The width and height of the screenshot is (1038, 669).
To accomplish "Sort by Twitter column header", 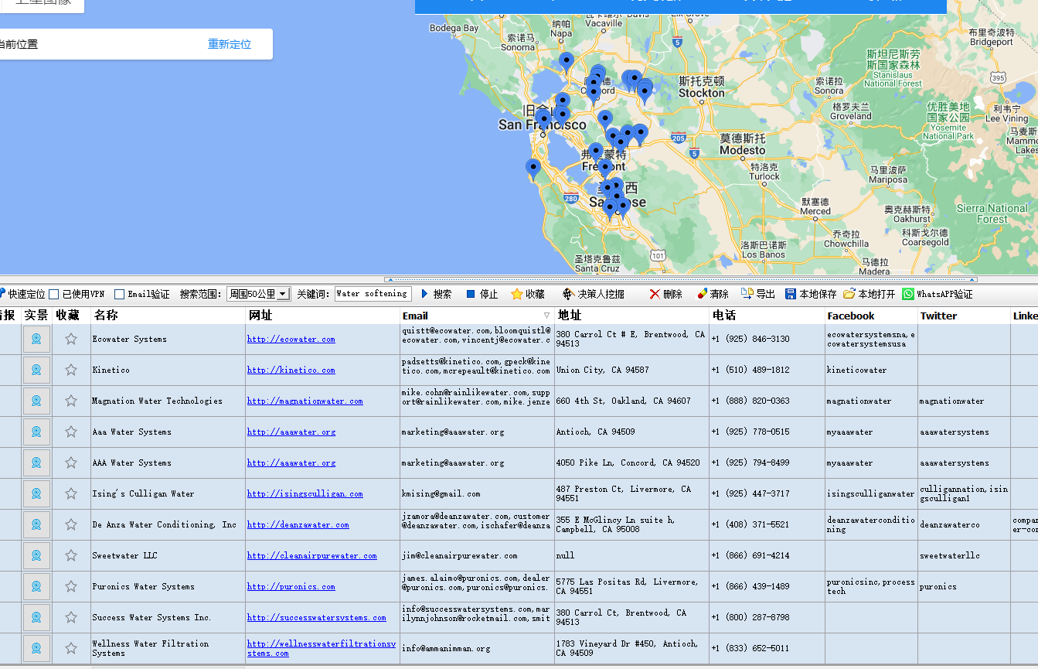I will click(964, 316).
